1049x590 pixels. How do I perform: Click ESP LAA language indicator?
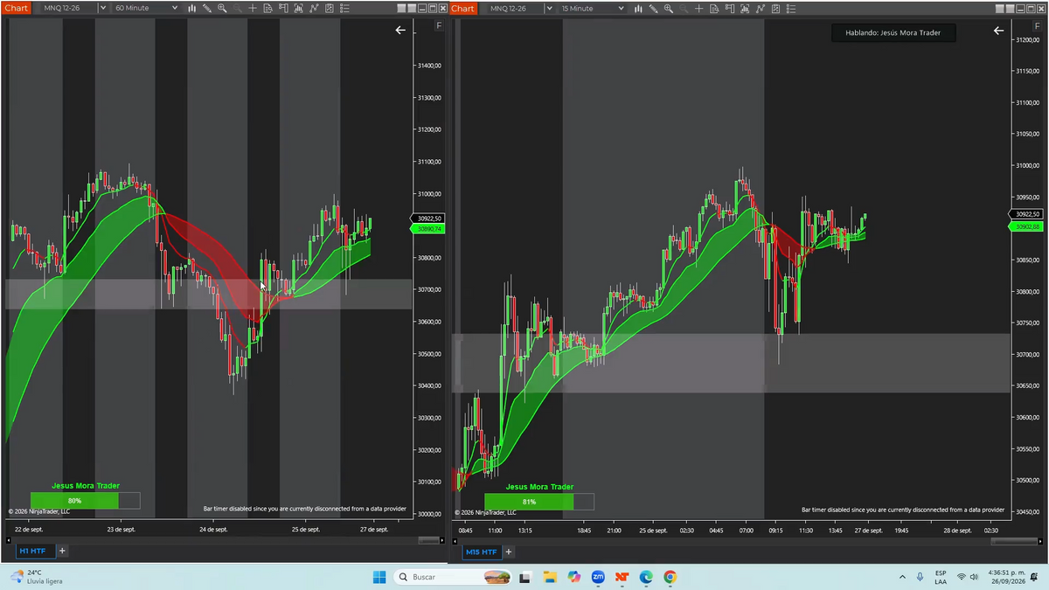coord(941,577)
